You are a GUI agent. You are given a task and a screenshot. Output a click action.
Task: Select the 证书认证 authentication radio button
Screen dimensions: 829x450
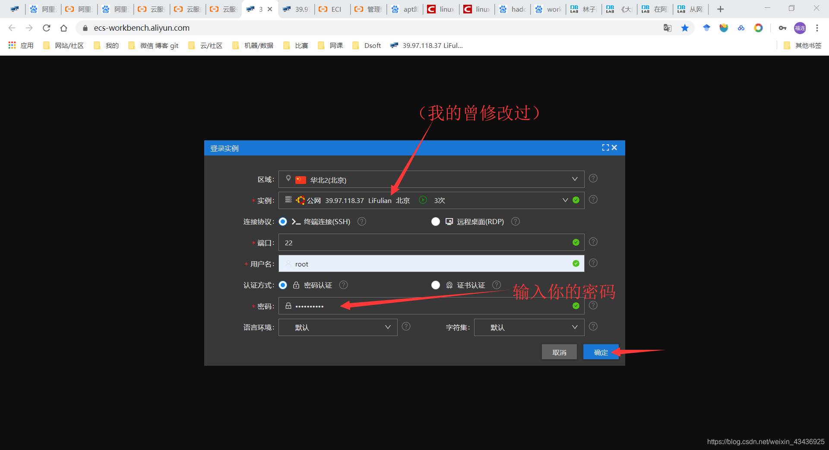436,285
